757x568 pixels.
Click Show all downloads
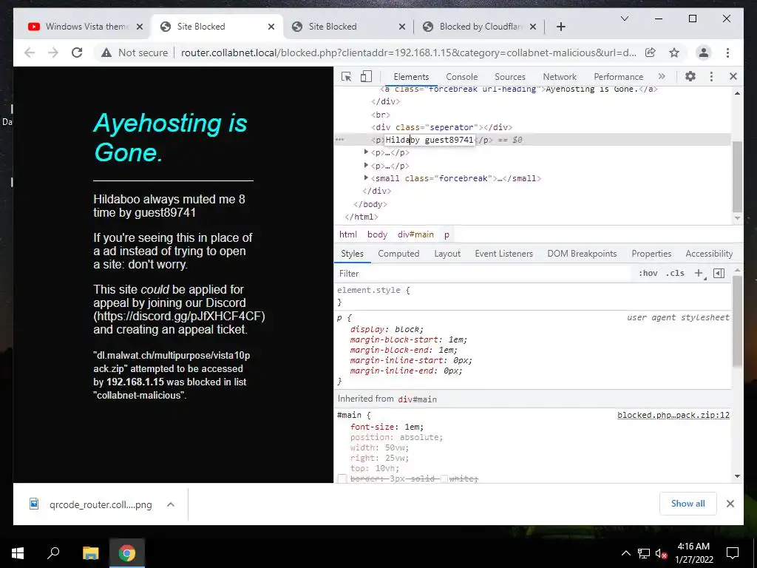(688, 503)
